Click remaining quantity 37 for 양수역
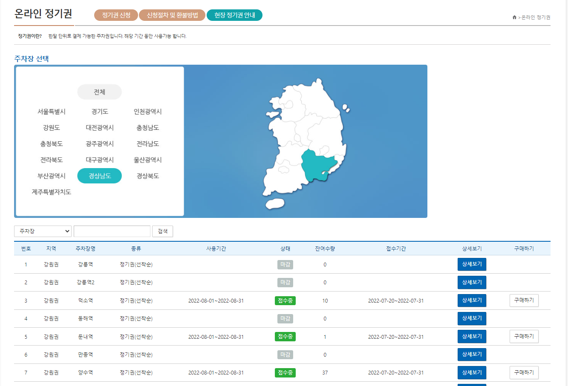The width and height of the screenshot is (568, 386). (x=325, y=373)
